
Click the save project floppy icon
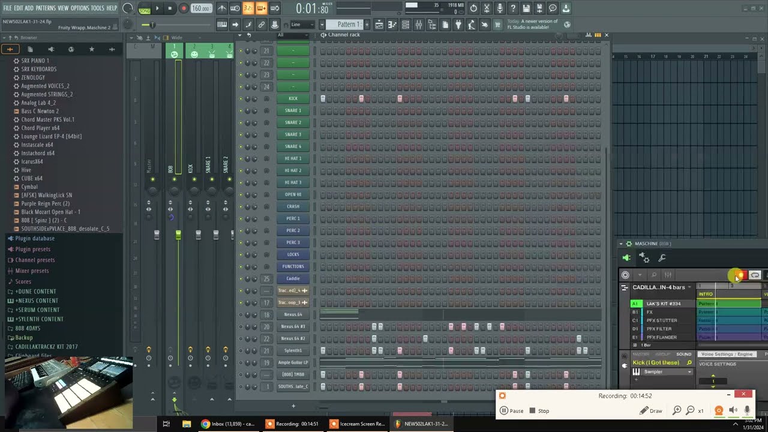coord(526,8)
